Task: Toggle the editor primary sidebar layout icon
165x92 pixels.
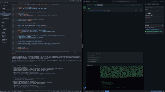Action: pyautogui.click(x=74, y=1)
